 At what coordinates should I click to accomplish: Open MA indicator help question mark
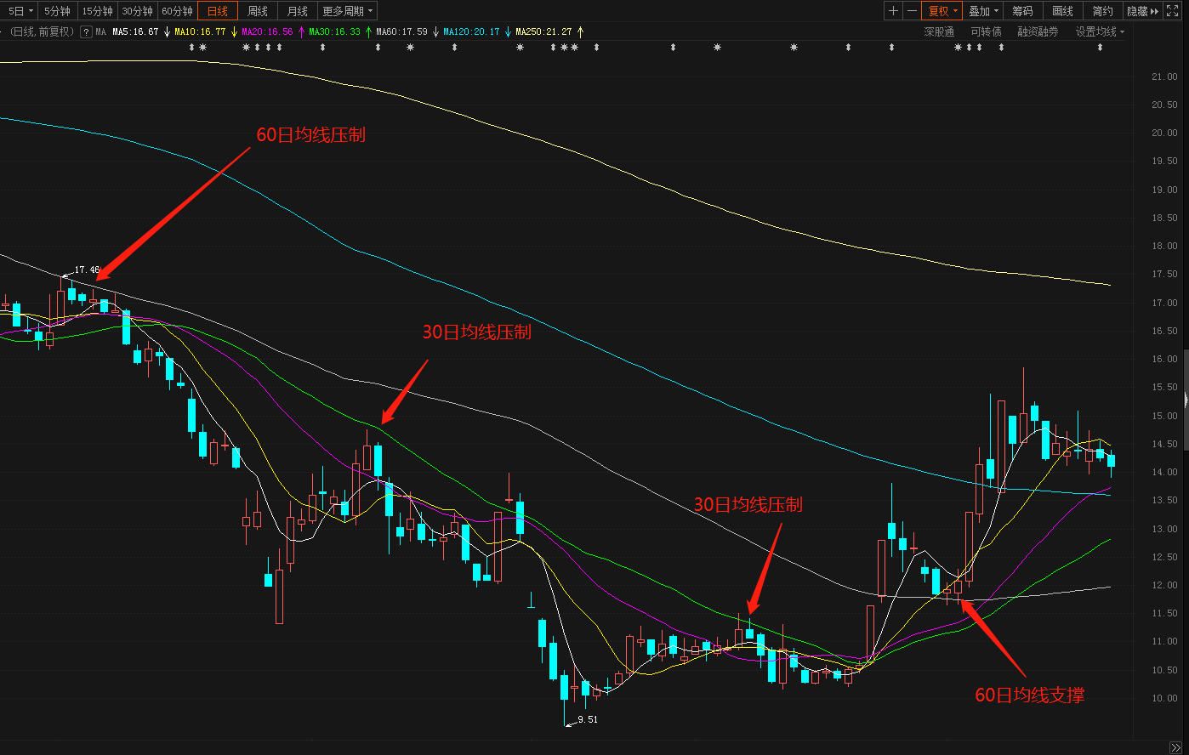point(86,31)
